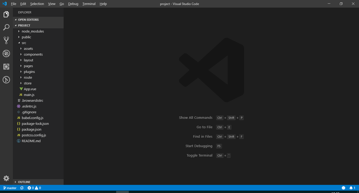The height and width of the screenshot is (193, 359).
Task: Open .browserslistrc file
Action: 38,100
